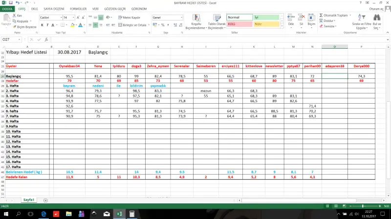Open Bul ve Seç binoculars tool
Screen dimensions: 391x219
[x=377, y=21]
